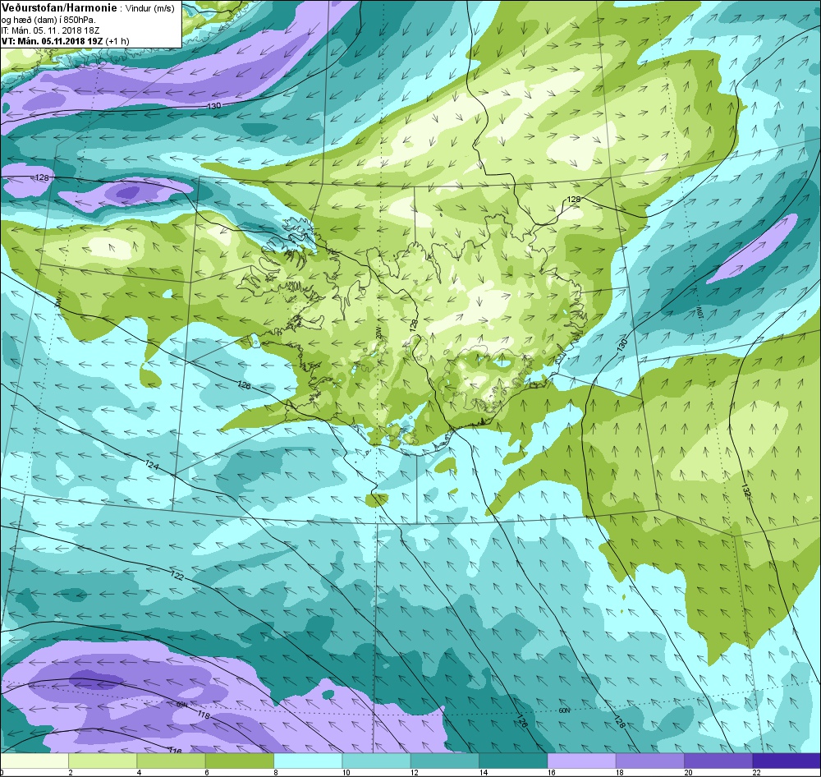Screen dimensions: 821x777
Task: Click the legend scale number 10
Action: click(346, 772)
